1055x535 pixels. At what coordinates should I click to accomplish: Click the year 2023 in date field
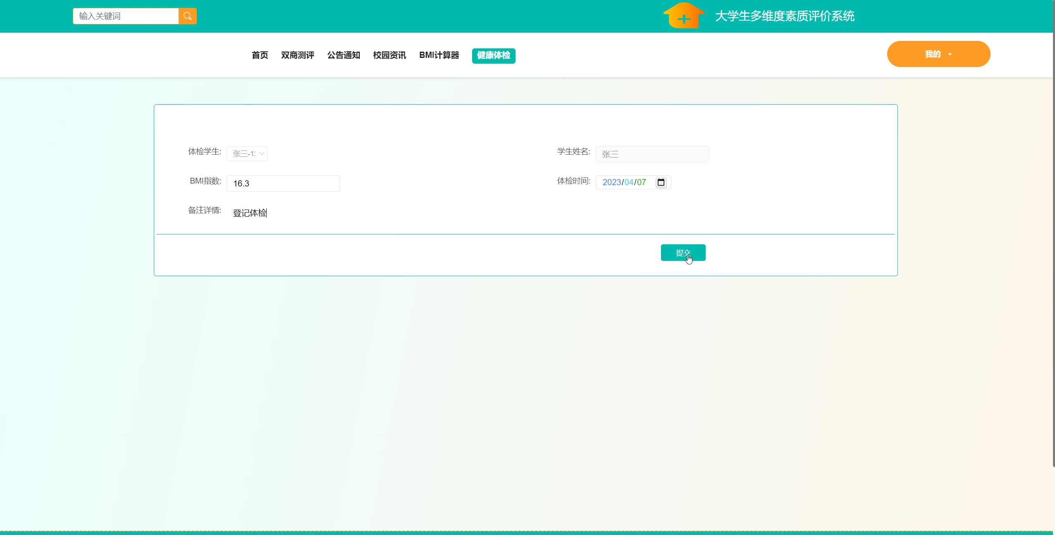coord(612,182)
